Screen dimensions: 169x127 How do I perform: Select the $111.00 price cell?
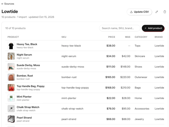[x=111, y=67]
